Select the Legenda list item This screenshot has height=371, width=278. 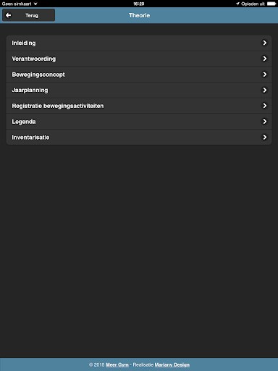tap(139, 122)
